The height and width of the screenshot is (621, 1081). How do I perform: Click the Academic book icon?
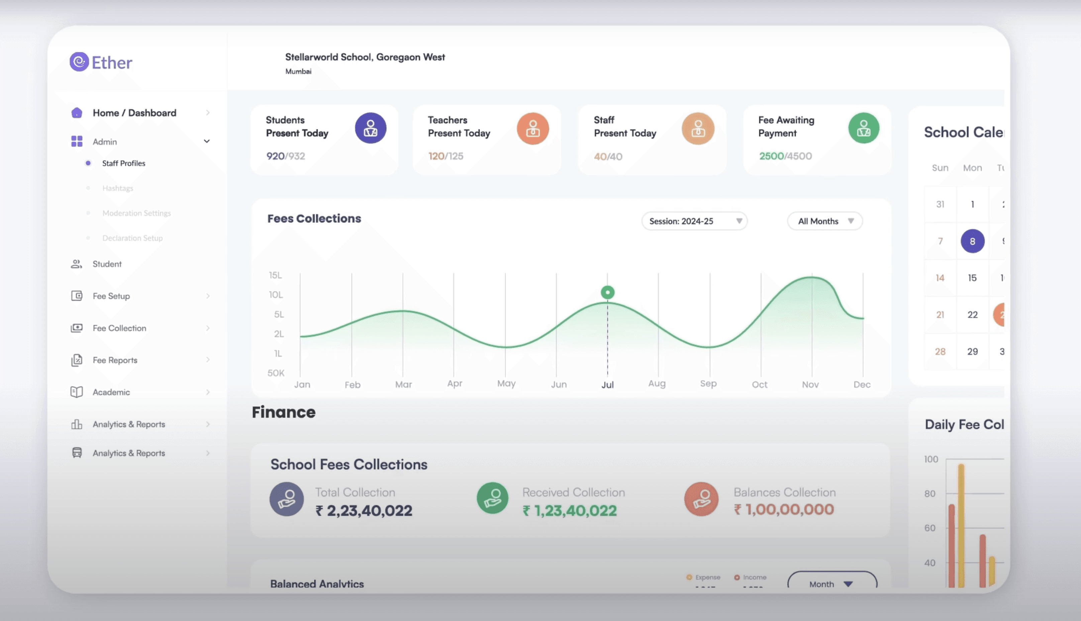pos(77,392)
